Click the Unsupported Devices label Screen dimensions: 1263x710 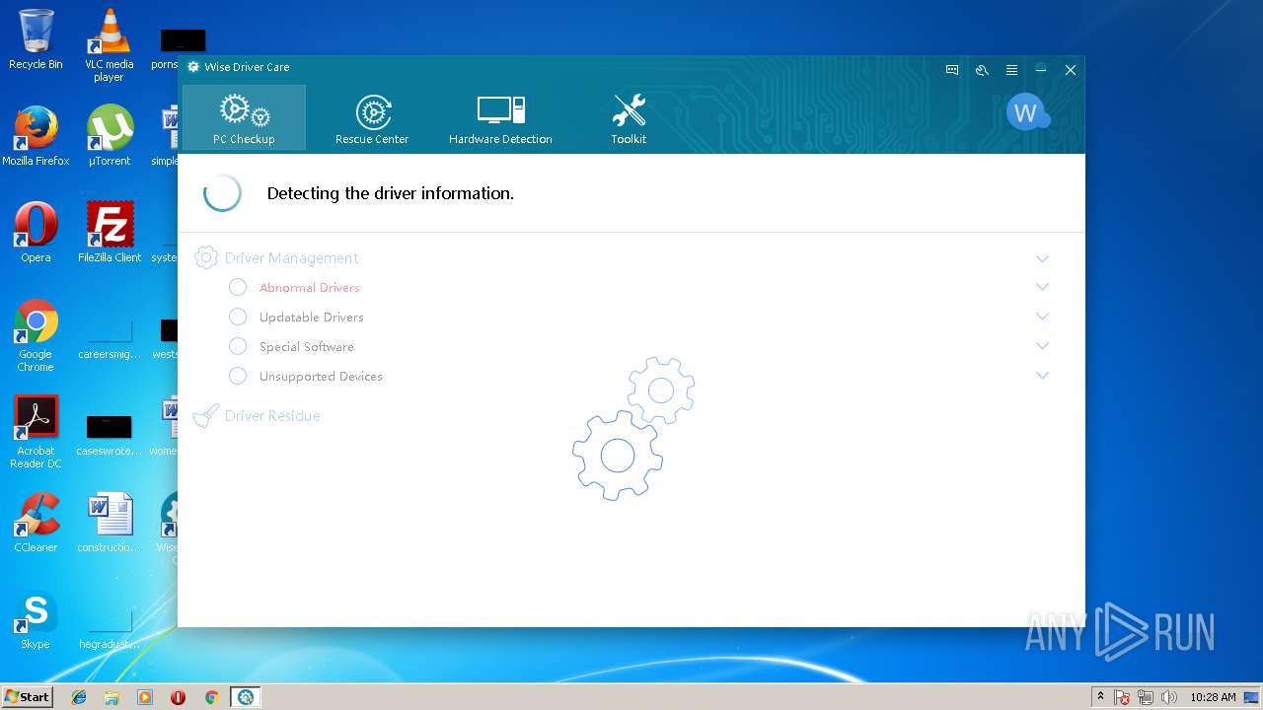[321, 377]
